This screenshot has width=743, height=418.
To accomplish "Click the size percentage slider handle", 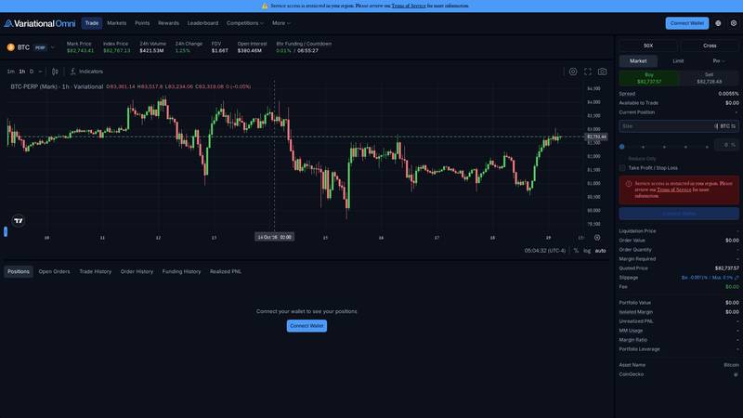I will pos(621,147).
